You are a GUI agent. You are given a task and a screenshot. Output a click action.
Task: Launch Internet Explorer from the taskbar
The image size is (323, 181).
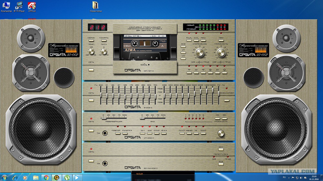tap(15, 177)
